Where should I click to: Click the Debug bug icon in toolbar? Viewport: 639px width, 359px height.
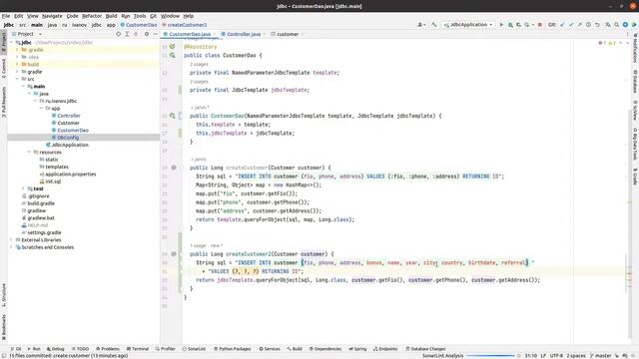pos(510,25)
